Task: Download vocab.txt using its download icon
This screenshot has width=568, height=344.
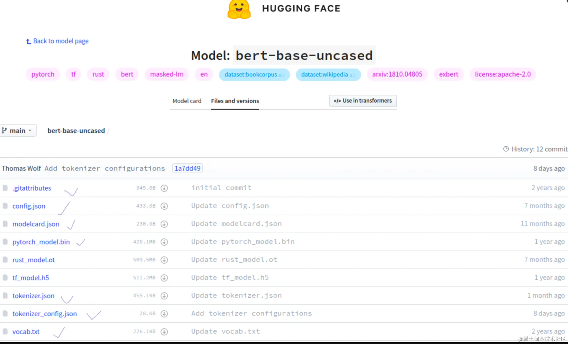Action: click(164, 332)
